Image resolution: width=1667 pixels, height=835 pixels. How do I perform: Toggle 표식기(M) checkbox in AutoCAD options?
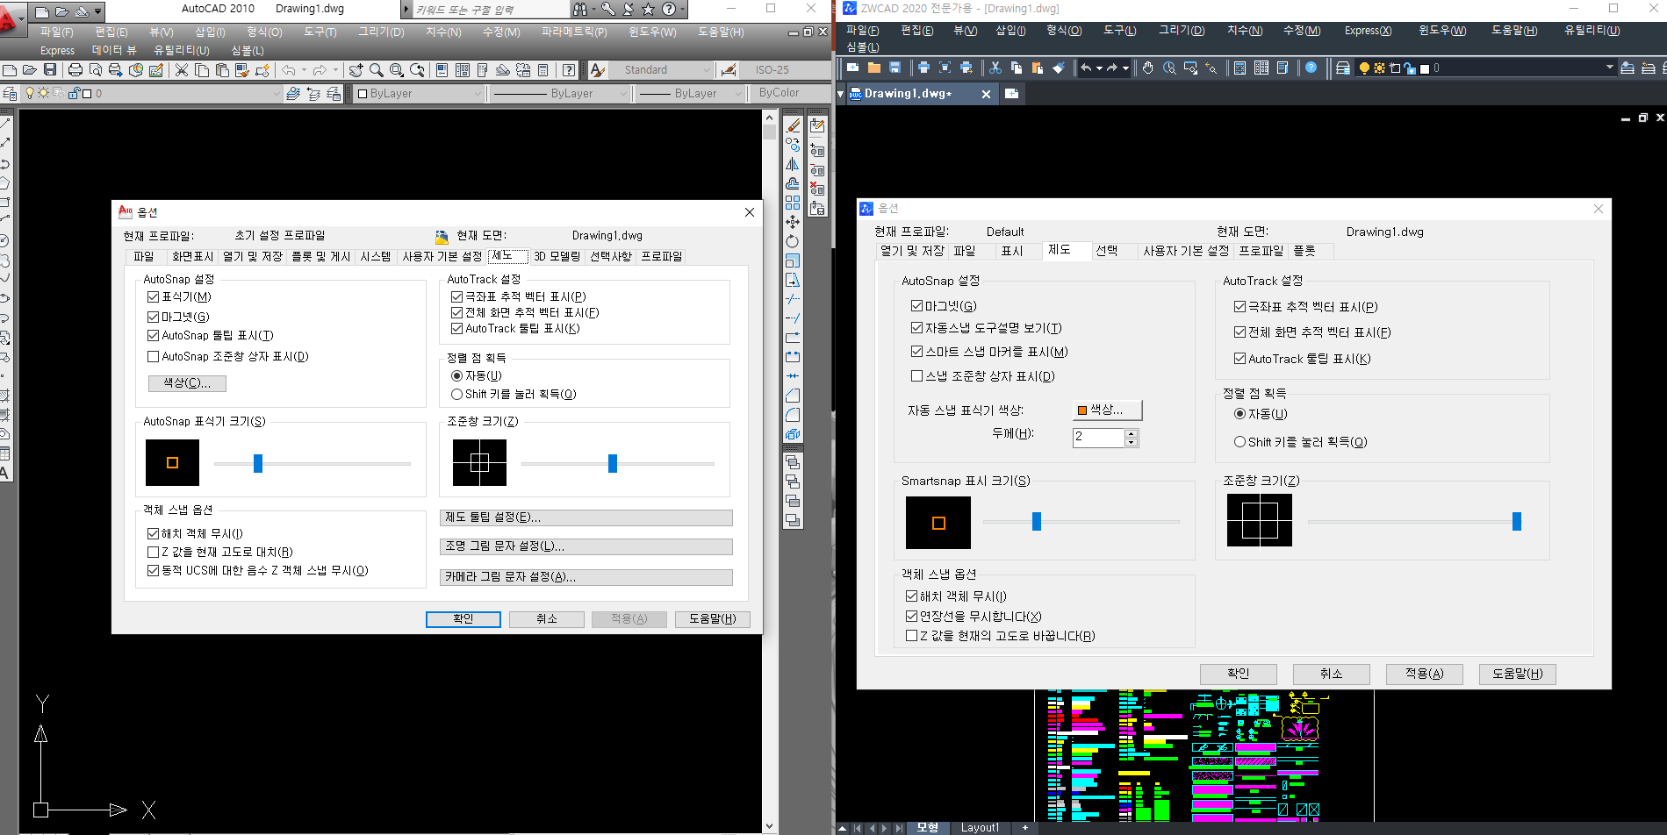pos(153,297)
